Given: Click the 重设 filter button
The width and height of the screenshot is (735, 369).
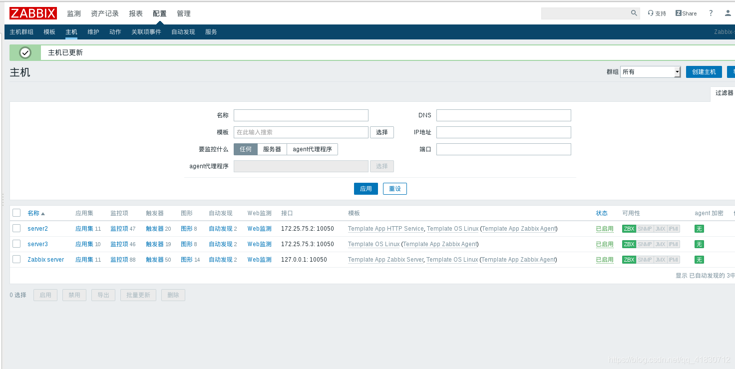Looking at the screenshot, I should tap(395, 189).
